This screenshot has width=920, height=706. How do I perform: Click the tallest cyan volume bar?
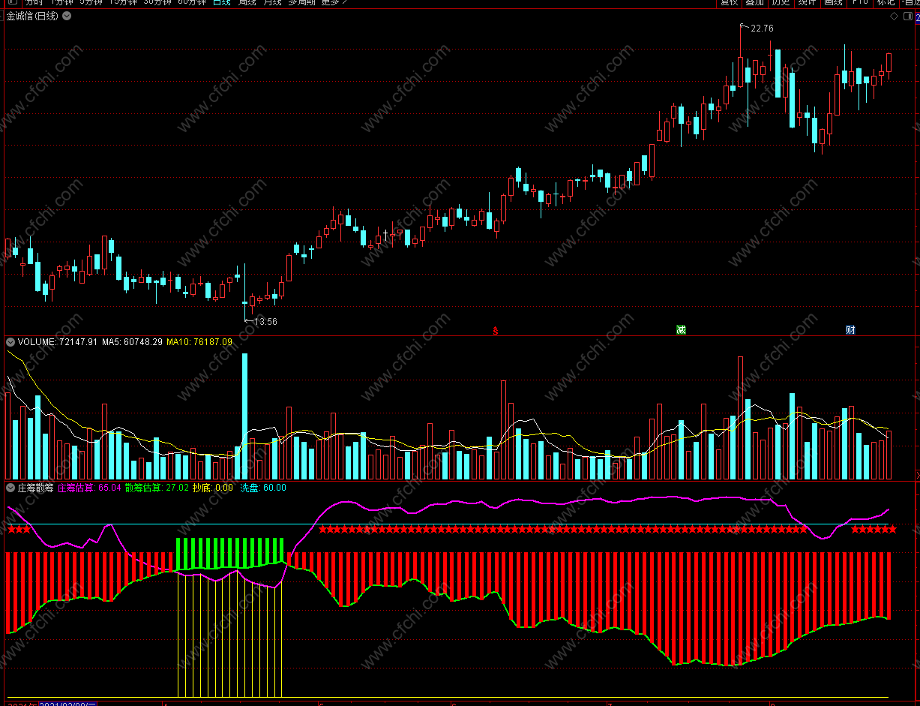tap(244, 416)
